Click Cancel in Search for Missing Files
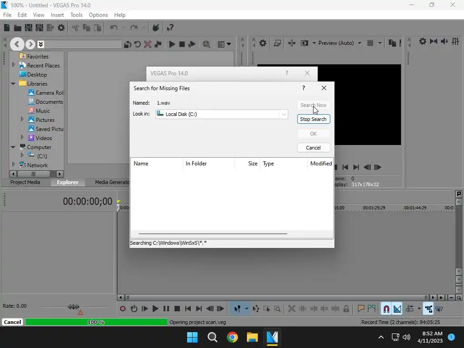The image size is (464, 348). 314,148
